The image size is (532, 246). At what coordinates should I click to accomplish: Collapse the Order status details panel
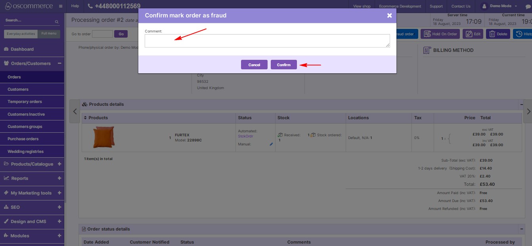point(521,229)
